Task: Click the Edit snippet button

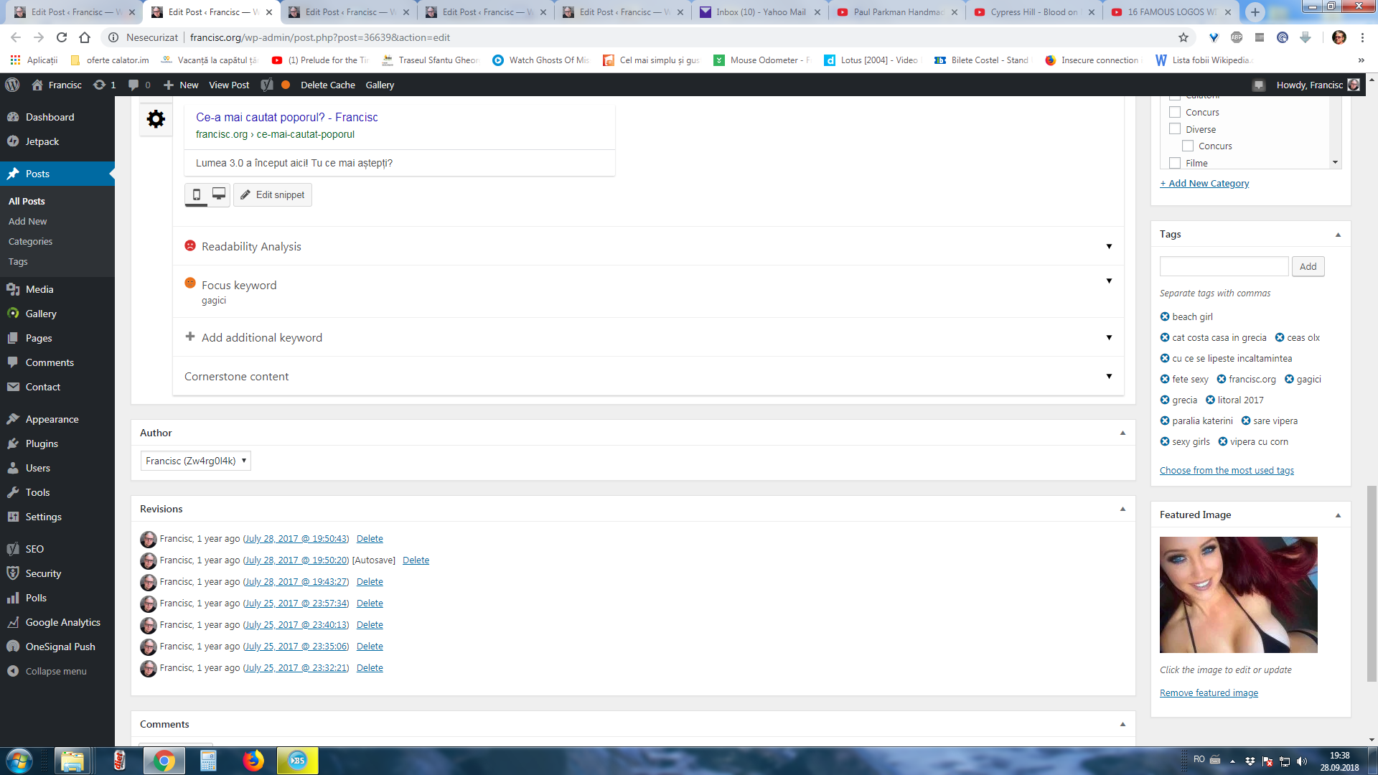Action: point(273,194)
